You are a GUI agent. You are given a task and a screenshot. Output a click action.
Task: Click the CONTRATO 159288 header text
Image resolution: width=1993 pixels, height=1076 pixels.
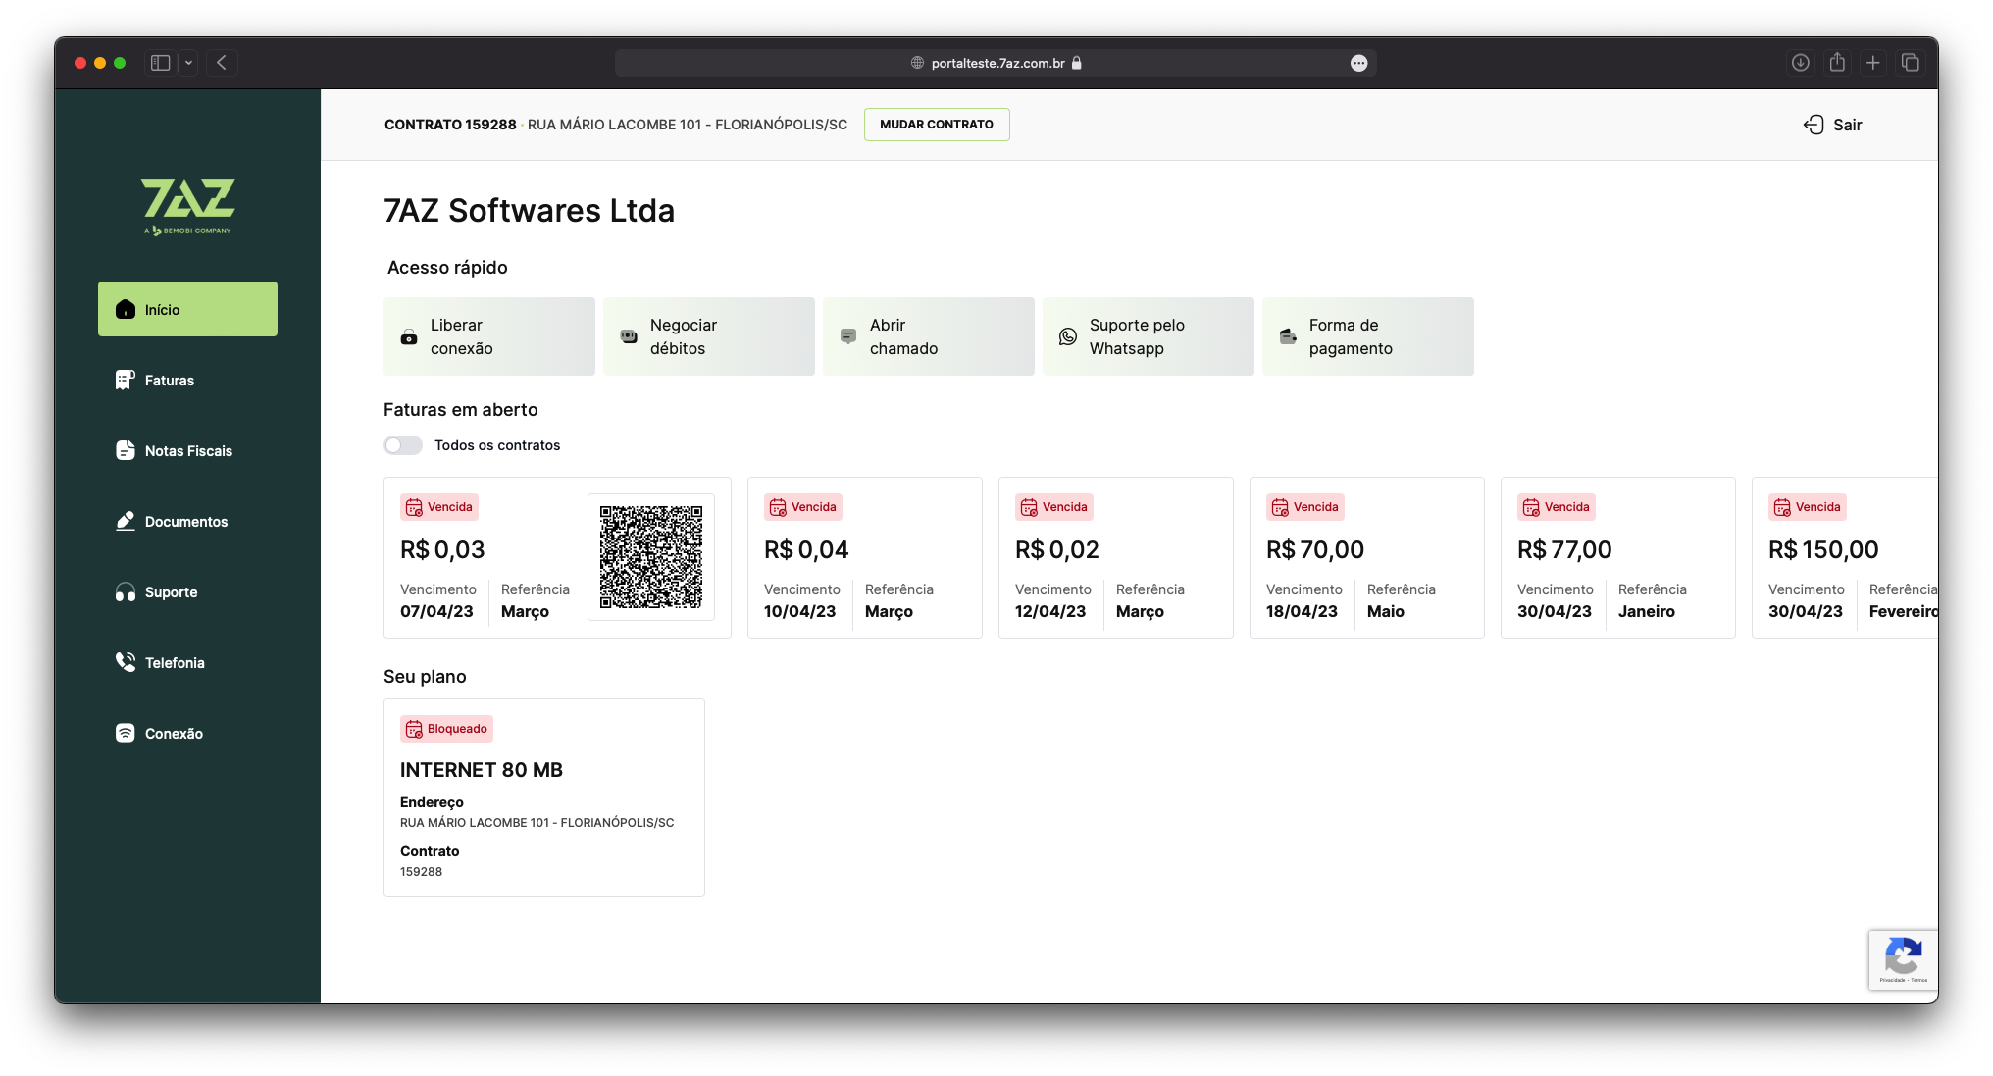click(450, 125)
